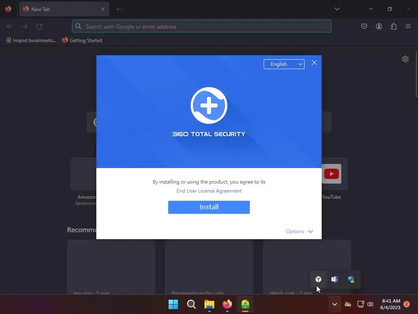
Task: Reload the current Firefox page
Action: [39, 27]
